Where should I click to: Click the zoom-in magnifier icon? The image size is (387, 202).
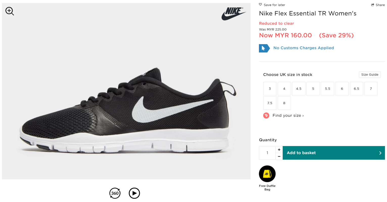pos(10,11)
